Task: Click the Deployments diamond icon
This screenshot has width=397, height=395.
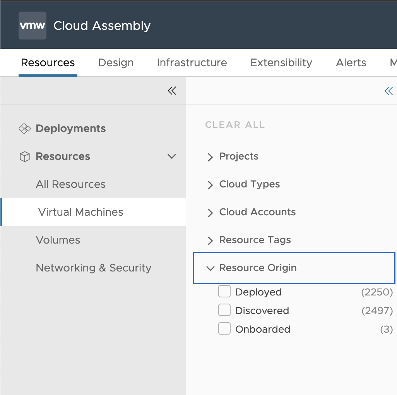Action: [25, 129]
